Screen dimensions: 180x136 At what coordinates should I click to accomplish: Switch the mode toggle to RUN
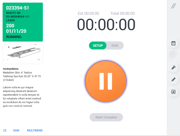[115, 46]
